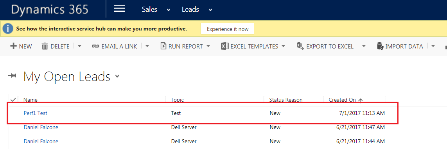The image size is (447, 149).
Task: Click Dell Server in the 11:44 AM row
Action: pos(184,141)
